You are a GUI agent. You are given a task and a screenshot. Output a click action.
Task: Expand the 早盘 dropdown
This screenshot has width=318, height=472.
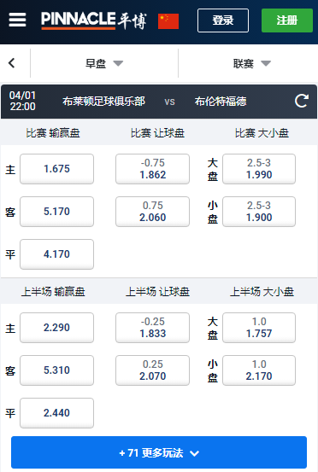[x=104, y=63]
